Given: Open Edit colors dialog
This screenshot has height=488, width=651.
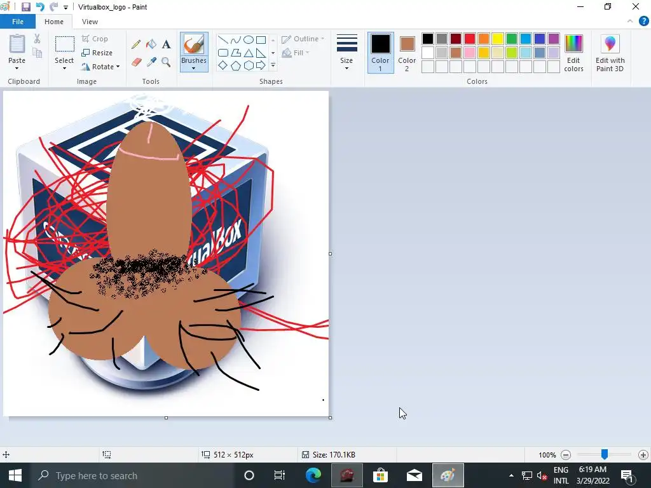Looking at the screenshot, I should pyautogui.click(x=574, y=53).
